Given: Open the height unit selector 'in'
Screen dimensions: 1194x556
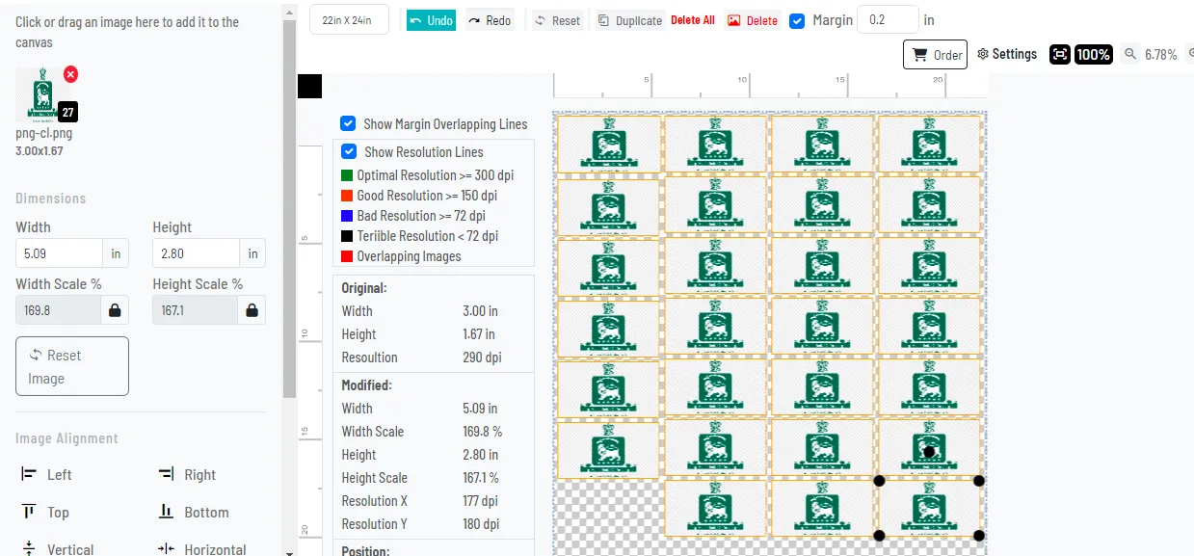Looking at the screenshot, I should click(x=252, y=253).
